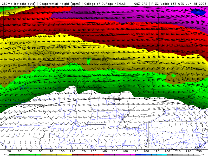Click the 130 value on the color scale
This screenshot has height=156, width=208.
click(94, 151)
